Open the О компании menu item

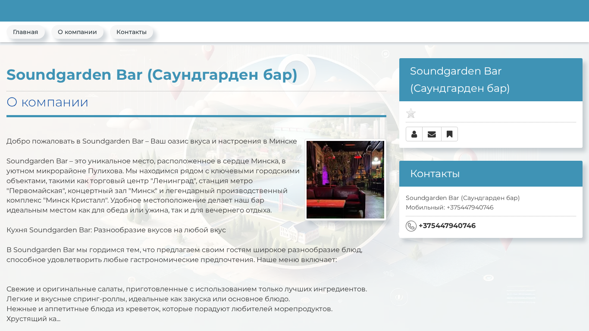point(77,32)
